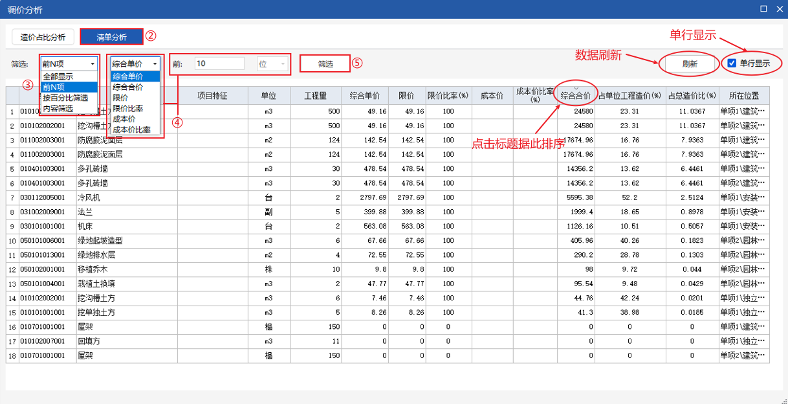Select the 冷风机 item name cell

(126, 197)
